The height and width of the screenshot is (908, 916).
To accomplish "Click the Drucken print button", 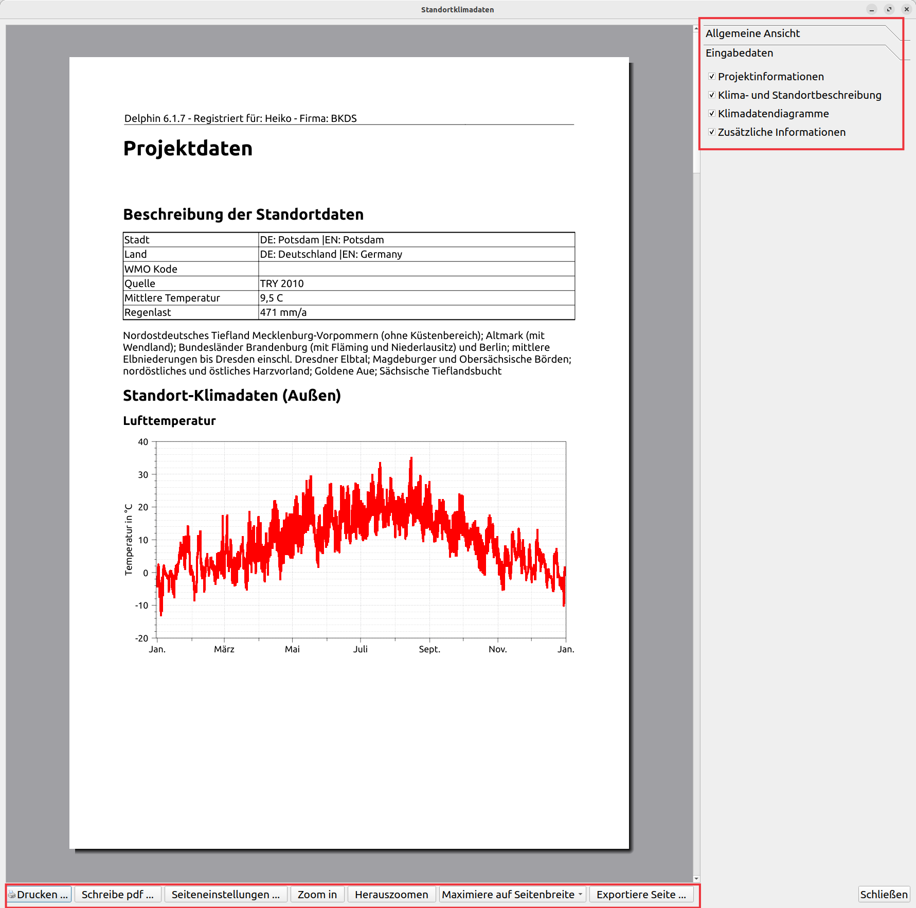I will coord(39,894).
